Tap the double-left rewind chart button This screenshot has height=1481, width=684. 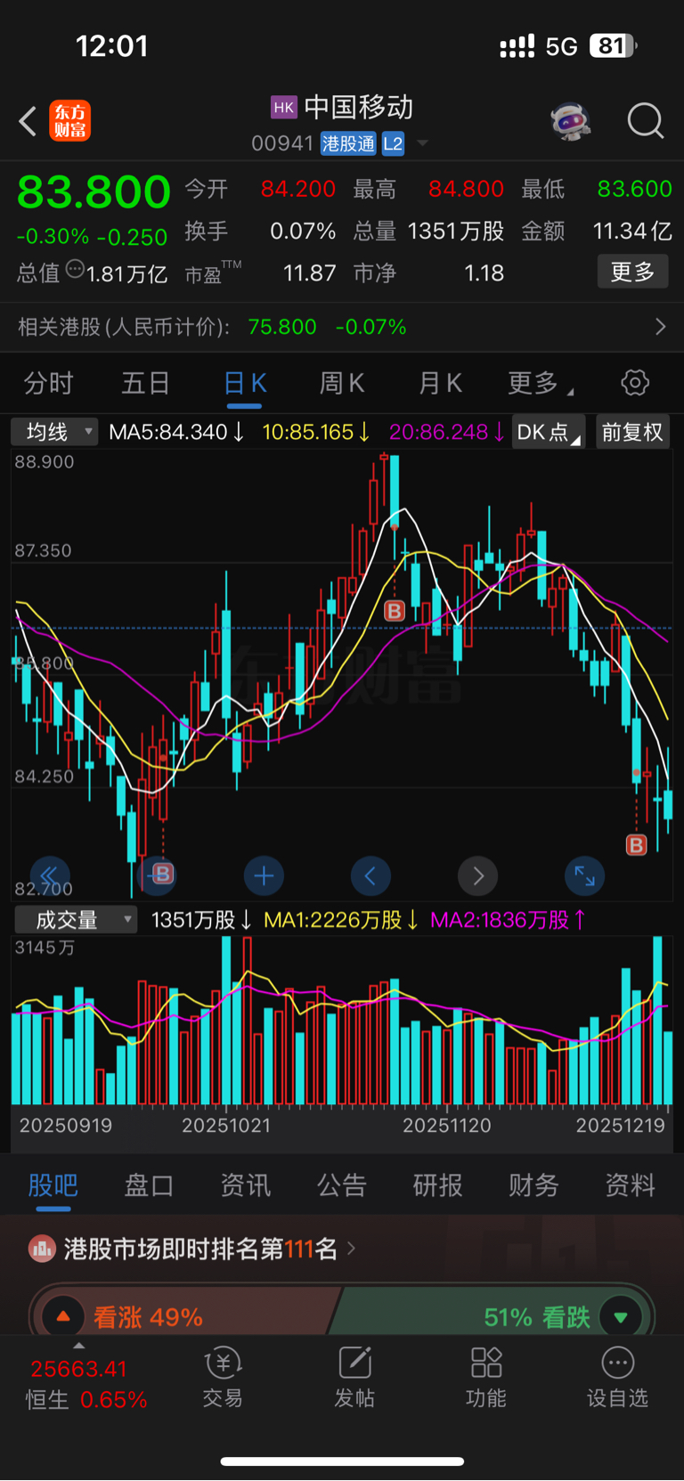pyautogui.click(x=50, y=876)
